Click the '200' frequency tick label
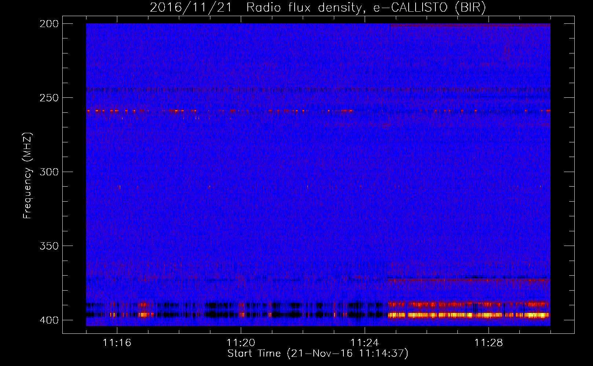 [49, 24]
